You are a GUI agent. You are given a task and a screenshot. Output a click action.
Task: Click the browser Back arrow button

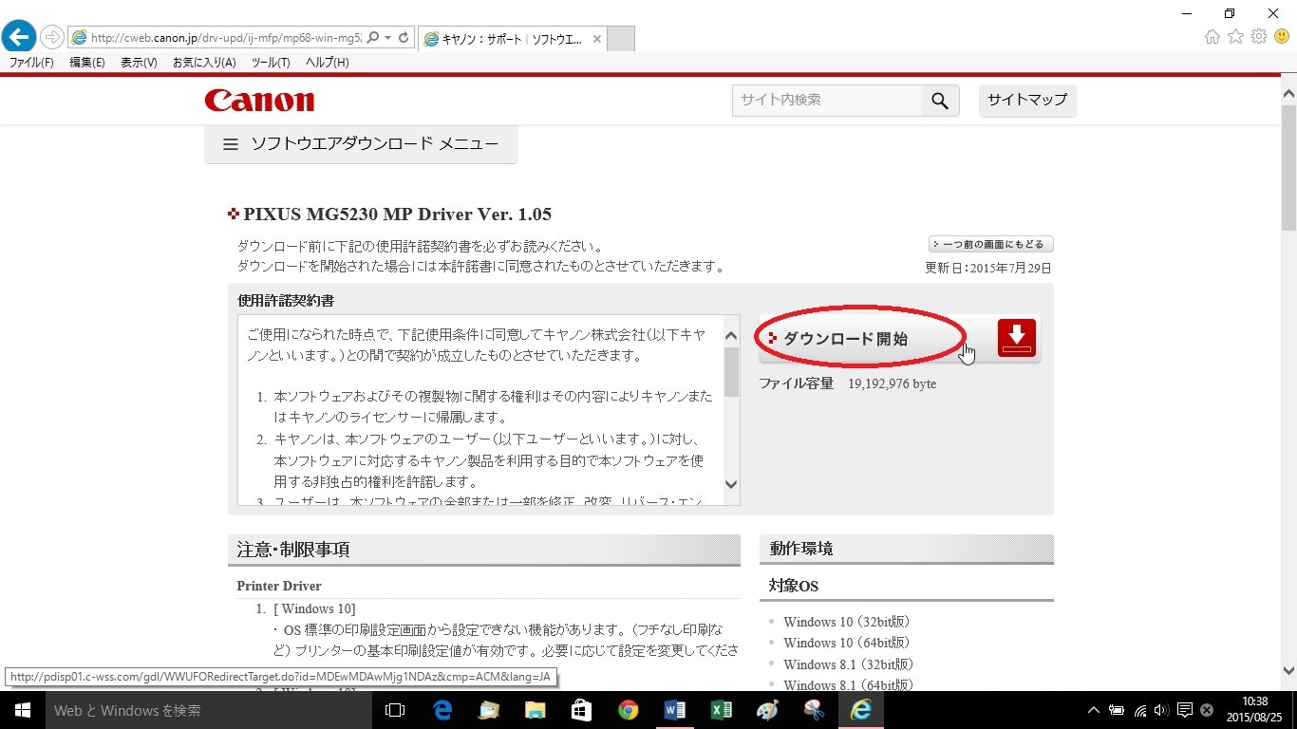19,37
